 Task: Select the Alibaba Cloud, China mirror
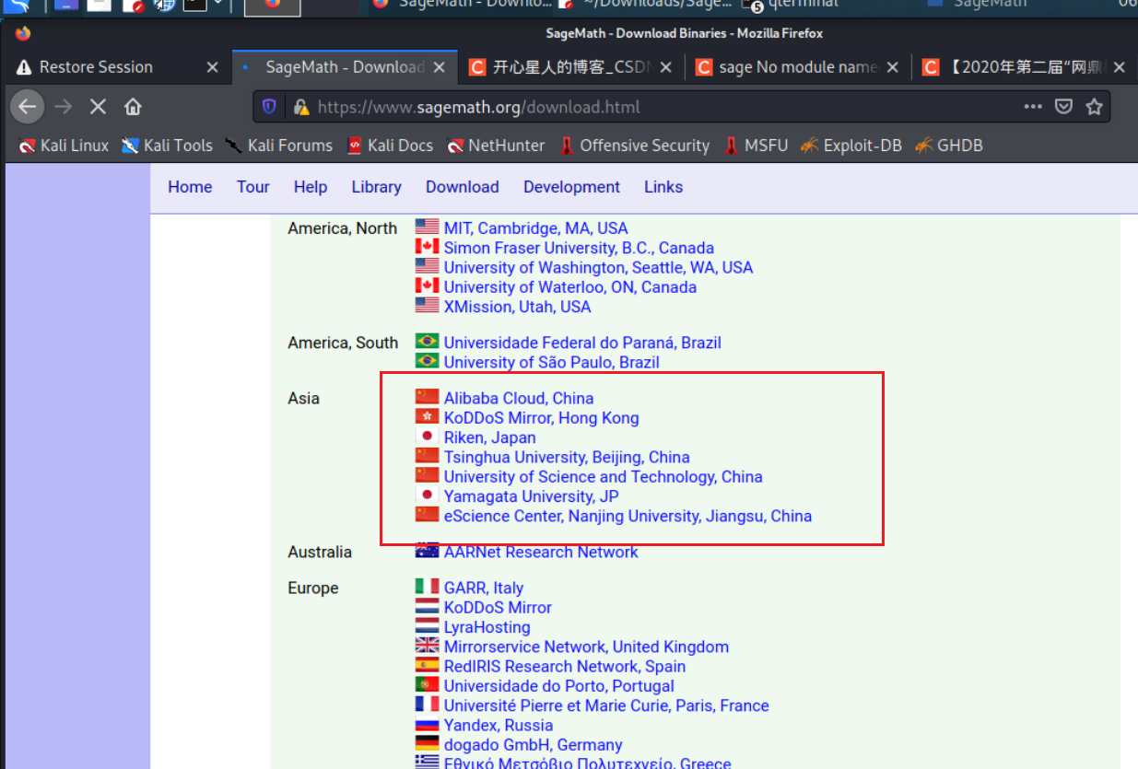click(x=519, y=398)
